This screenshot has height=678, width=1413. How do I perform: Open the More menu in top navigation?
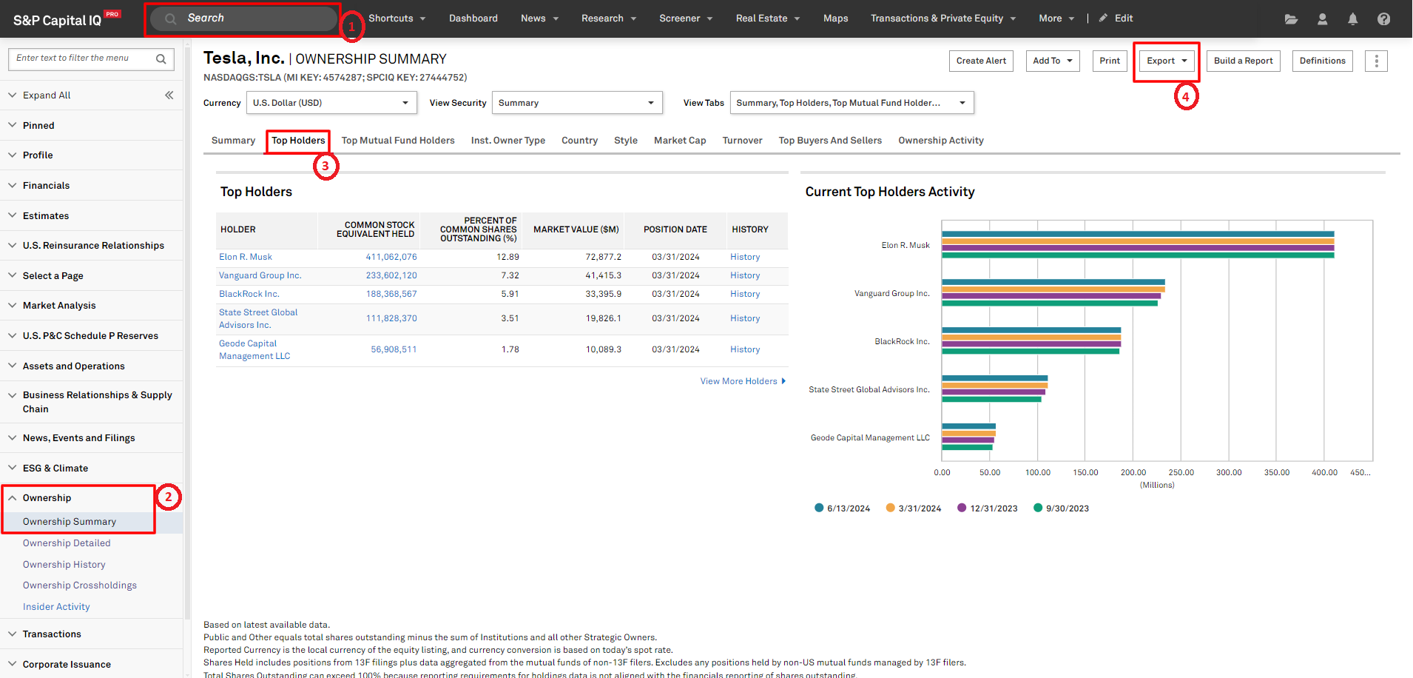click(1056, 19)
